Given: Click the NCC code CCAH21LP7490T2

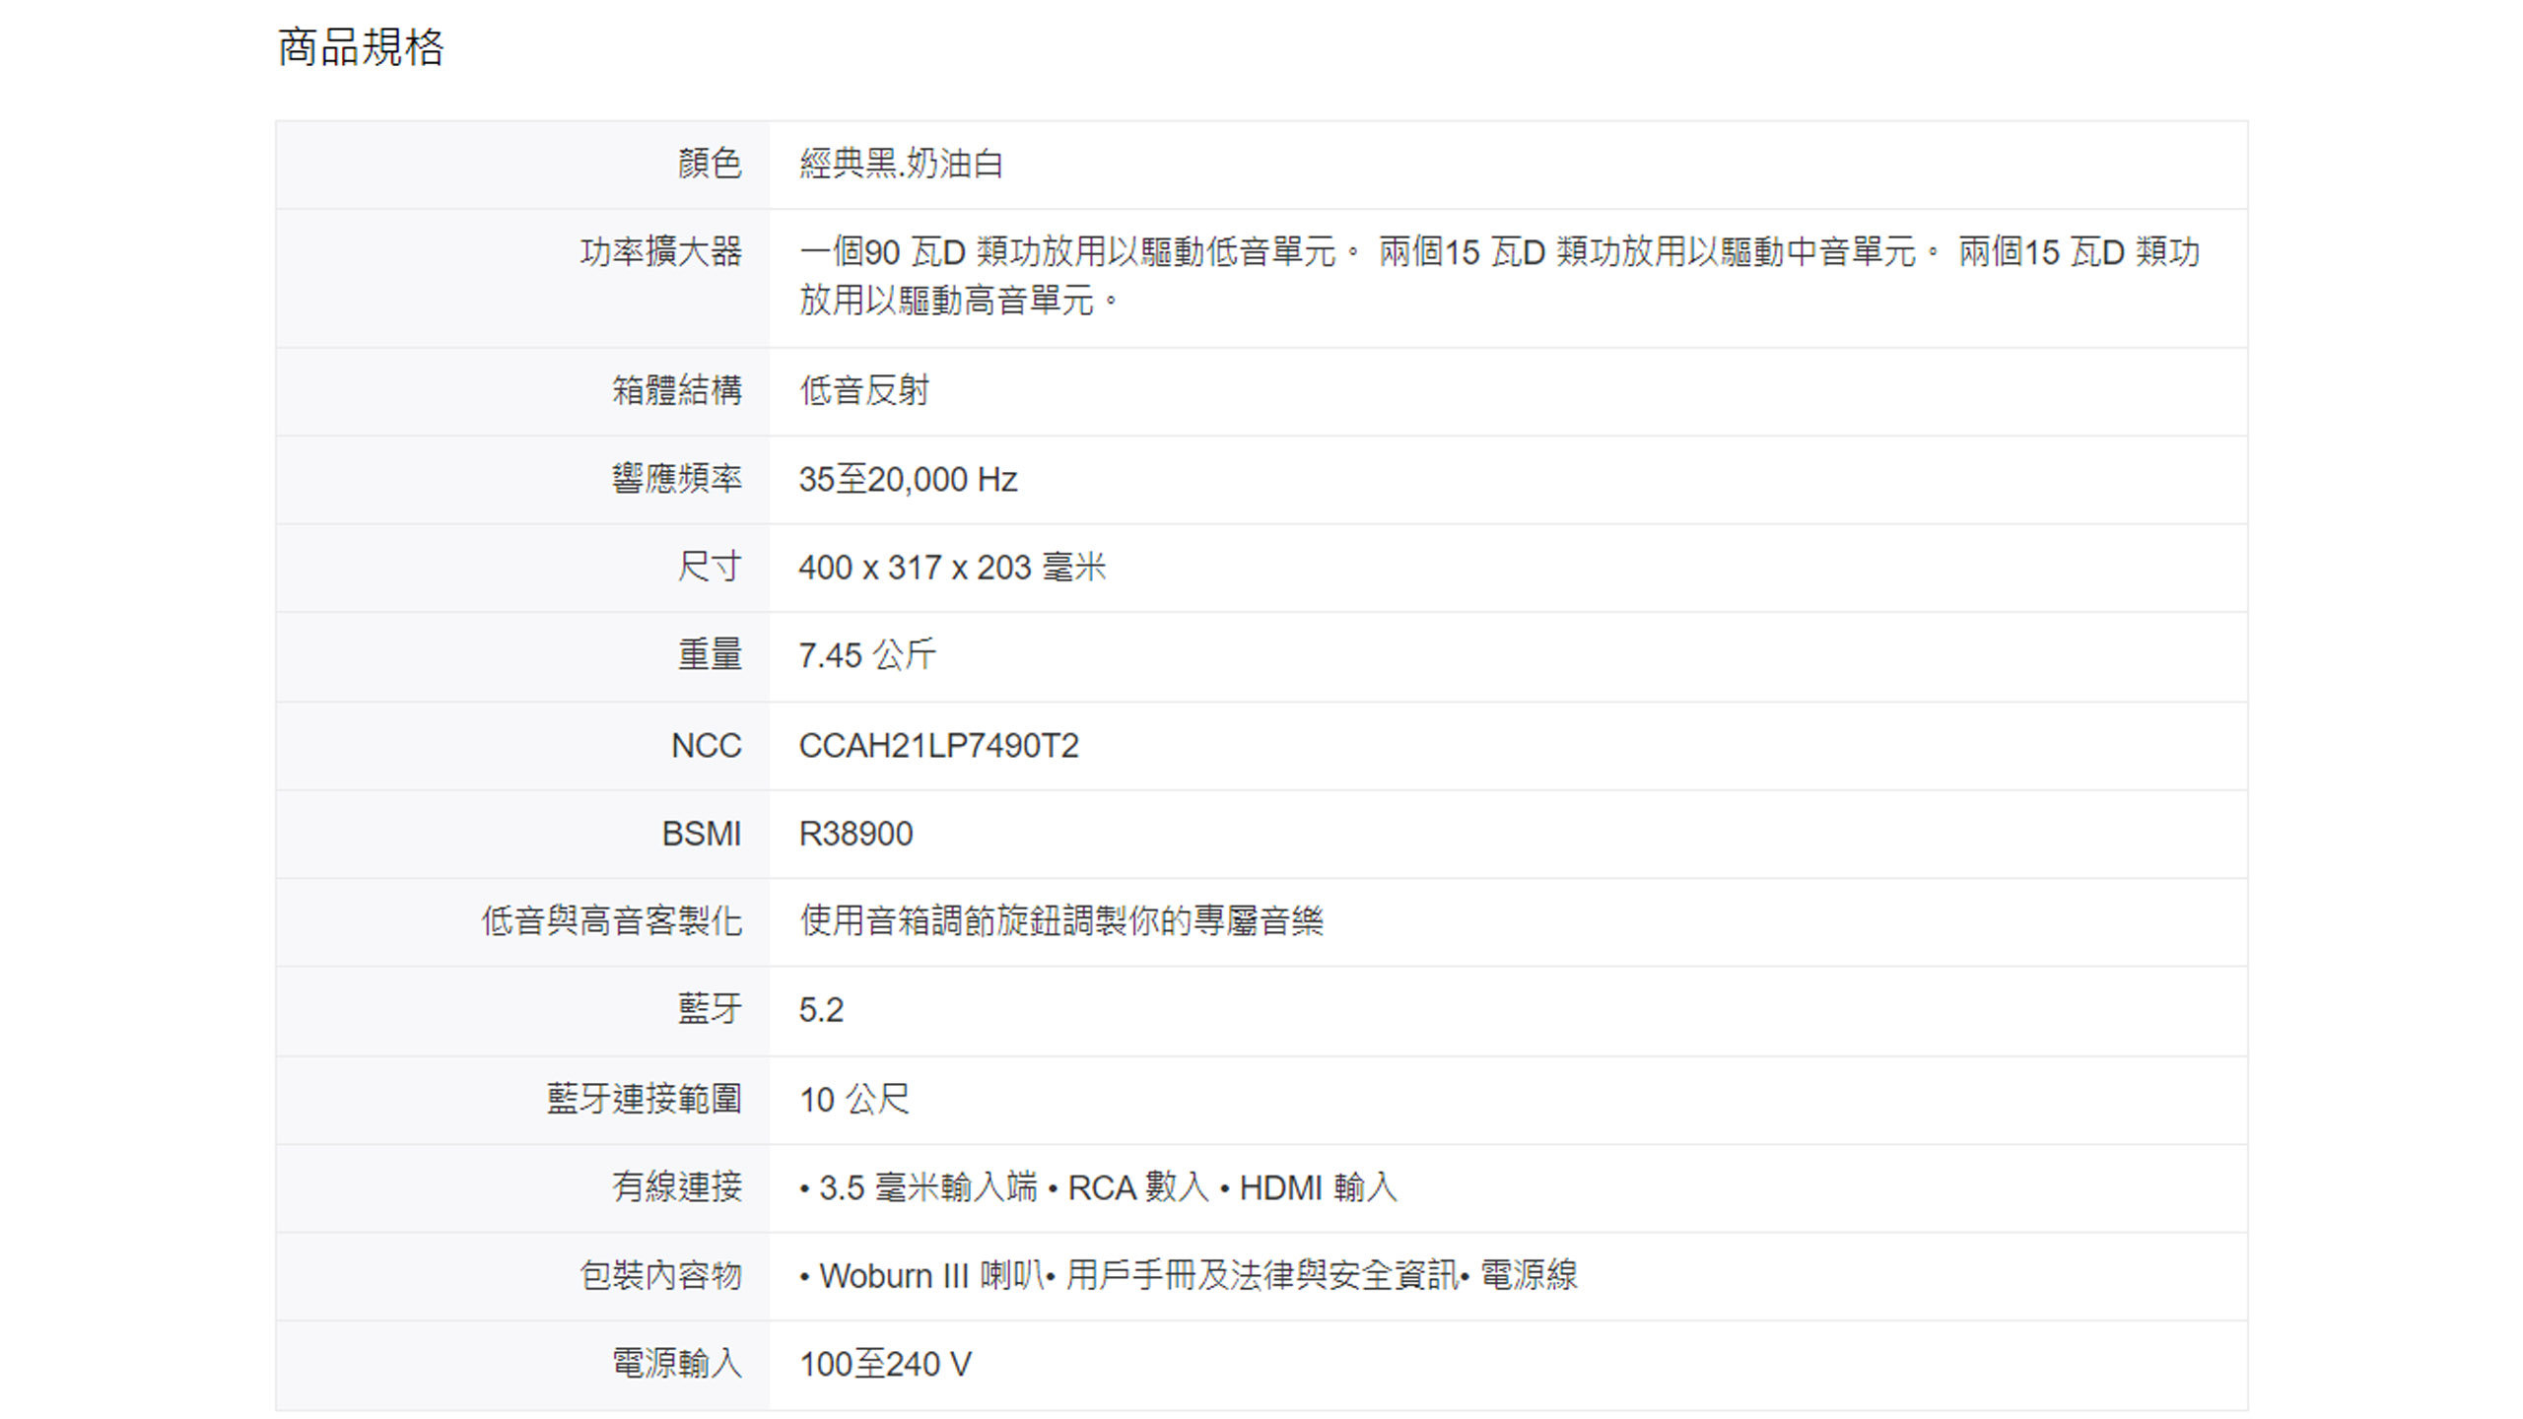Looking at the screenshot, I should click(x=938, y=746).
